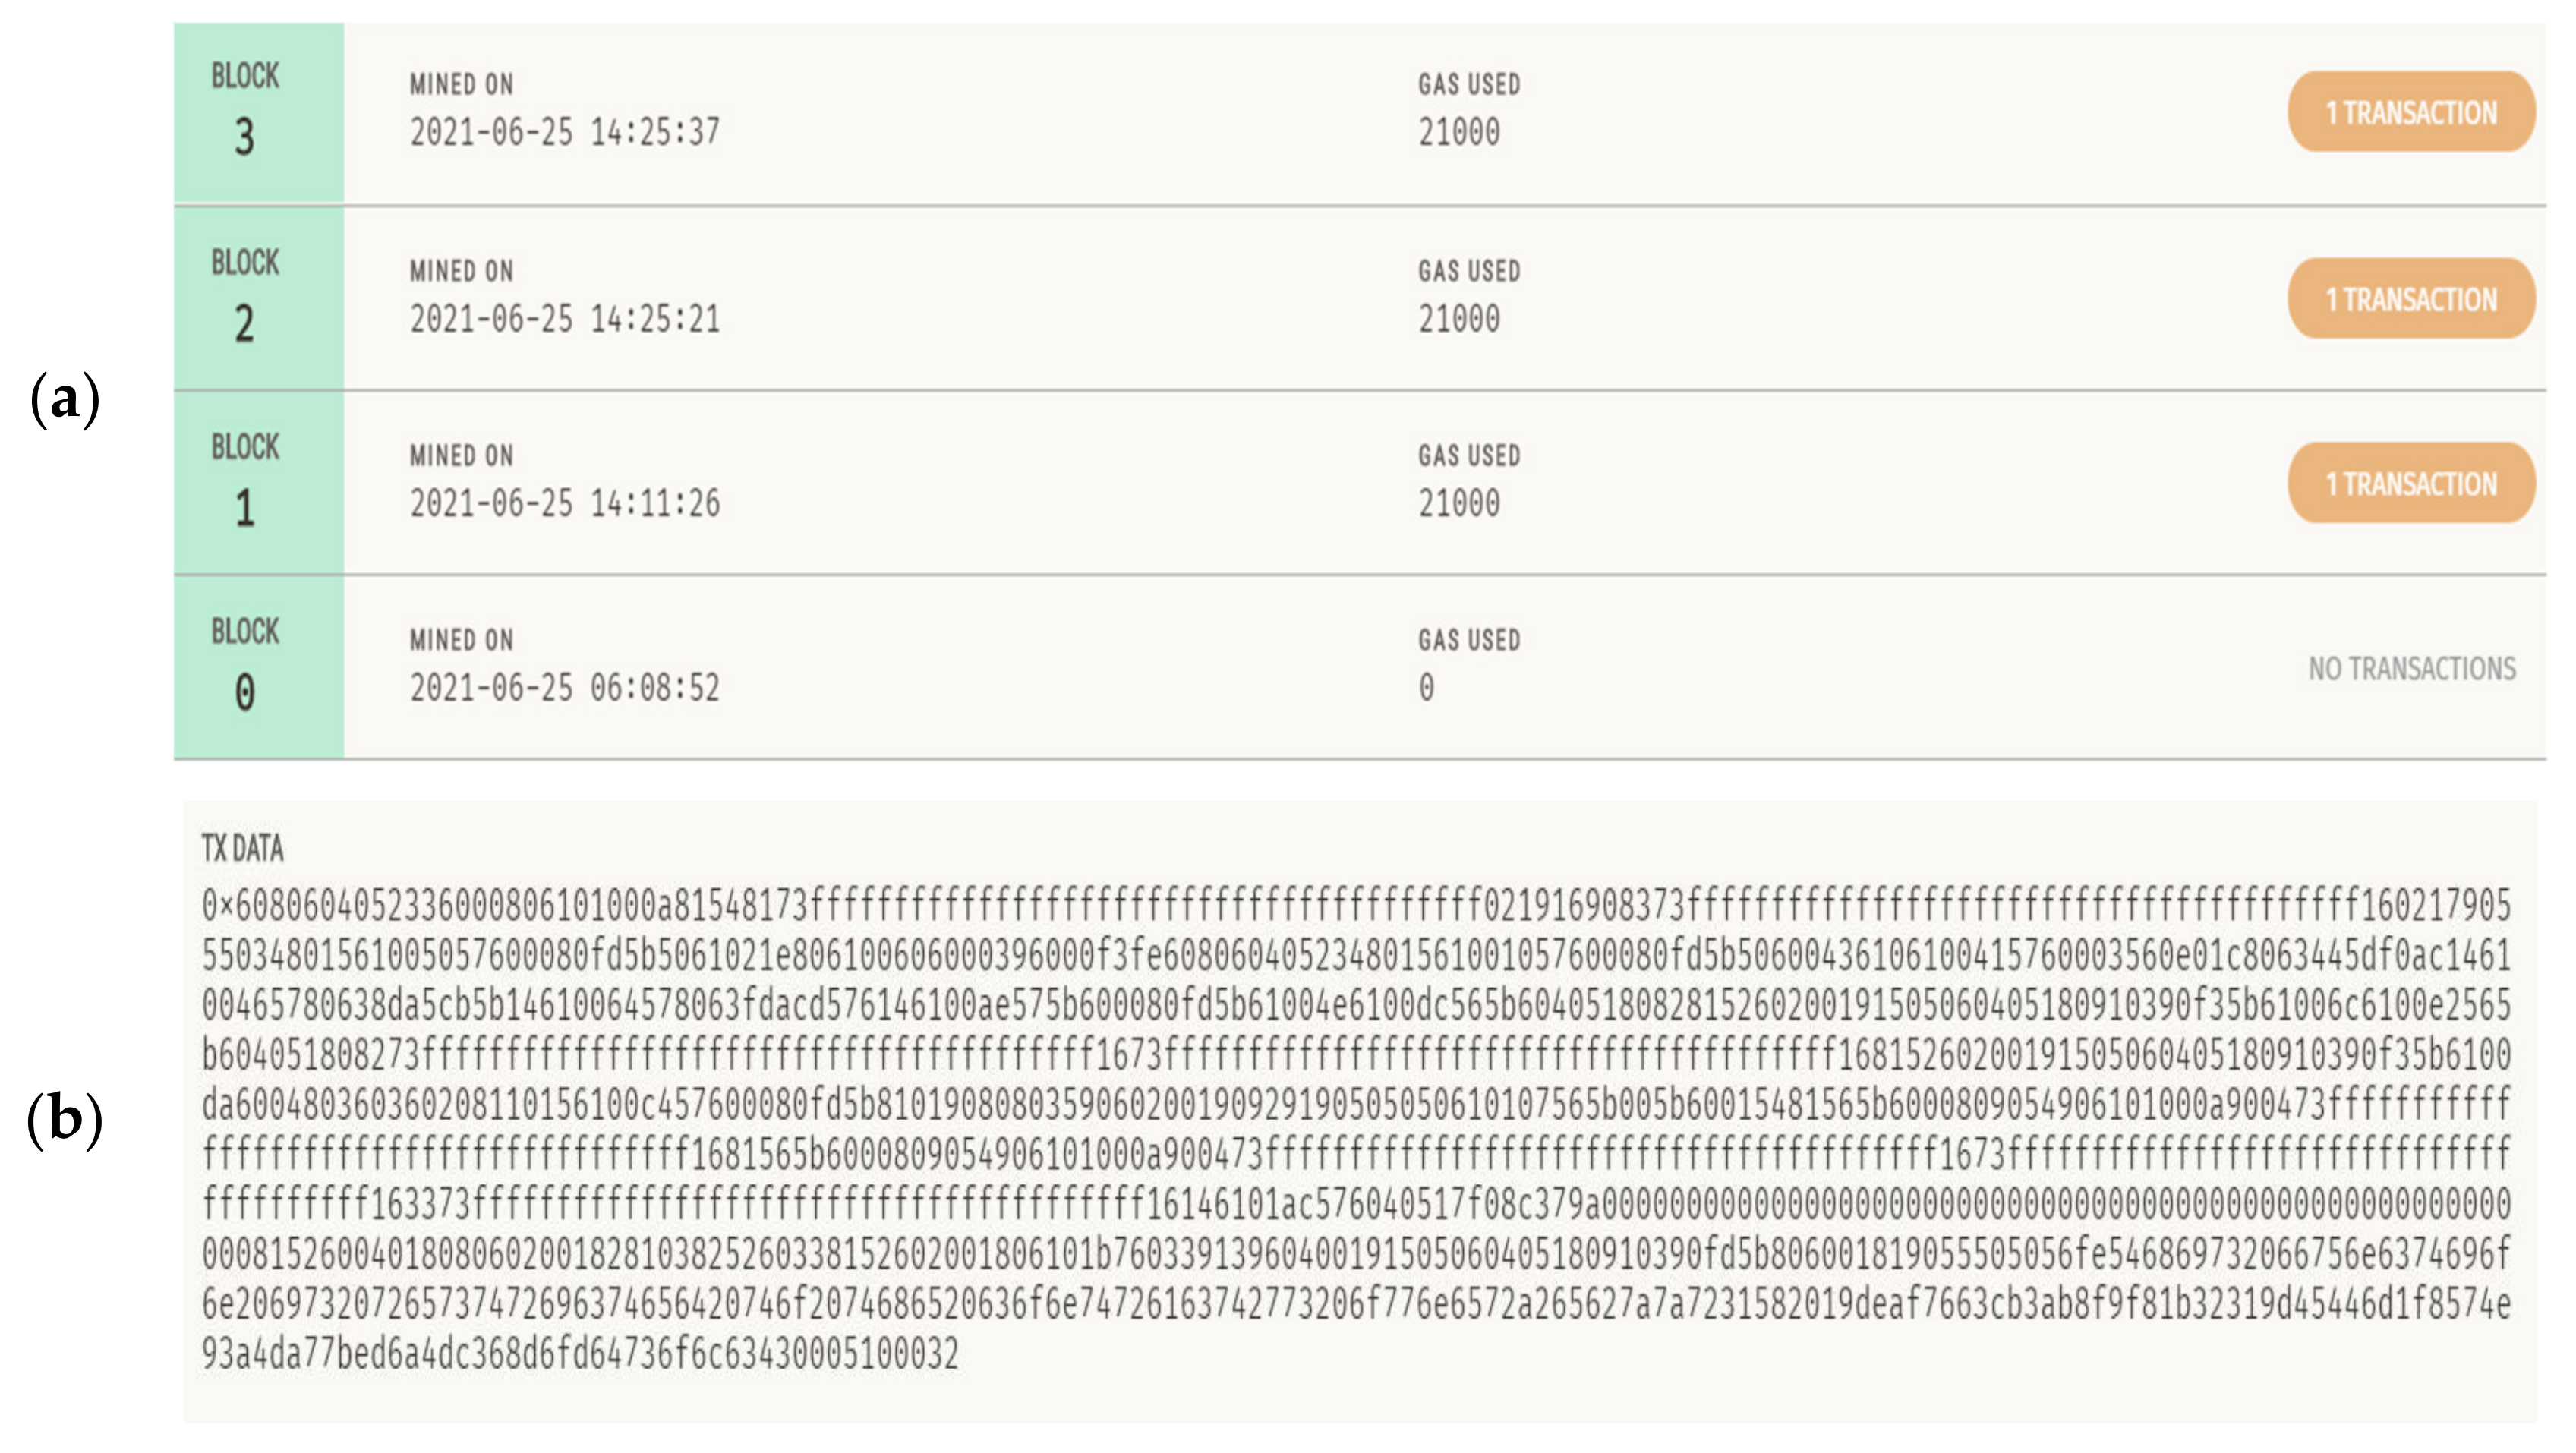Viewport: 2576px width, 1453px height.
Task: Select the mined timestamp 2021-06-25 06:08:52
Action: point(564,688)
